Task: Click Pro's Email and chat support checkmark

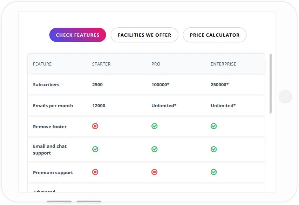Action: point(155,149)
